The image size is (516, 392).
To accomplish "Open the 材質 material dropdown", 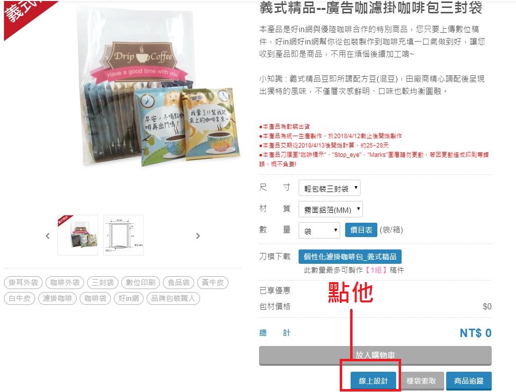I will (331, 209).
